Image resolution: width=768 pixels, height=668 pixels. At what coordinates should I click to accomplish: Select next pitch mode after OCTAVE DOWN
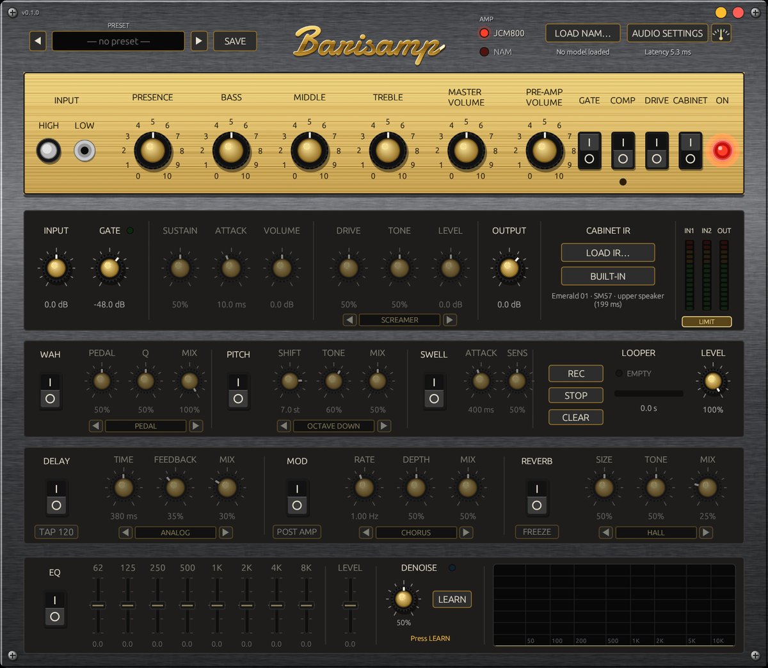[384, 426]
